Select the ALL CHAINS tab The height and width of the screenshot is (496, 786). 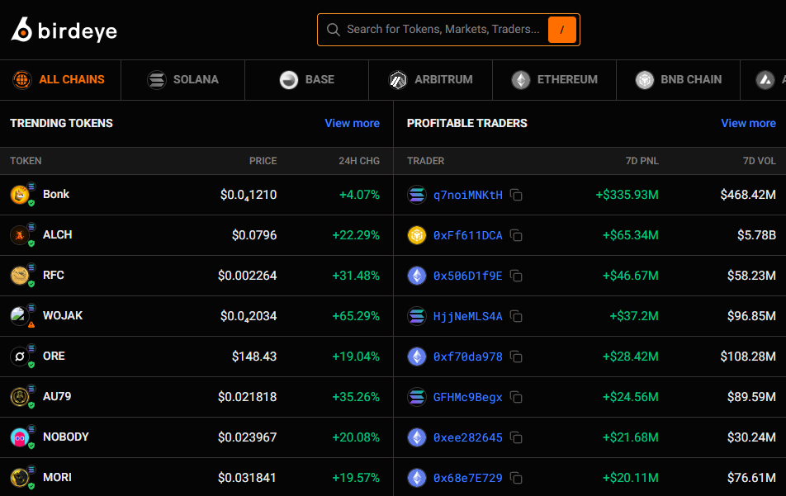[x=59, y=80]
